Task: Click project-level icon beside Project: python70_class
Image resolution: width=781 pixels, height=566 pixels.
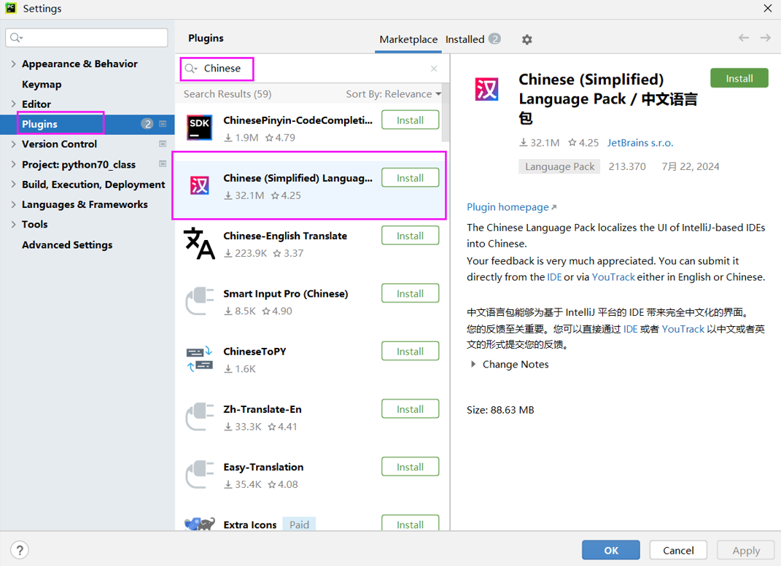Action: [163, 163]
